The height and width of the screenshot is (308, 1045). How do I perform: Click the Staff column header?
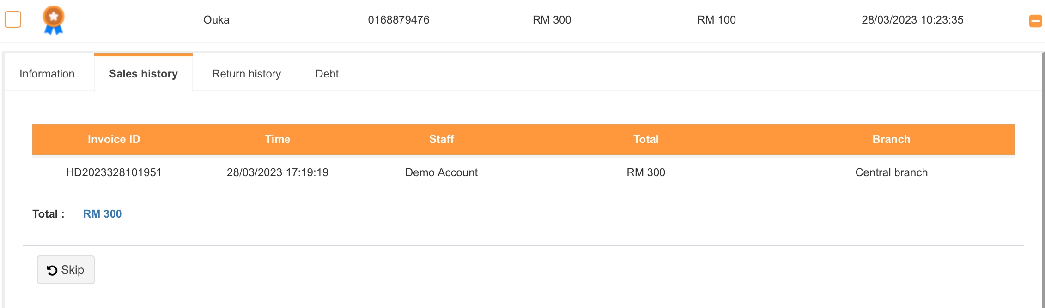441,139
